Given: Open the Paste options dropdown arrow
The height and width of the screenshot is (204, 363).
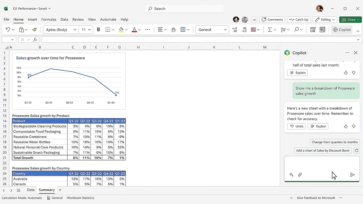Looking at the screenshot, I should pos(26,30).
